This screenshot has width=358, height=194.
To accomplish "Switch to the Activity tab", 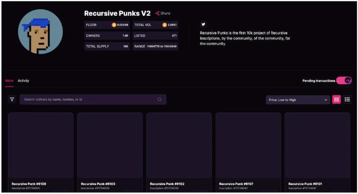I will (x=23, y=81).
